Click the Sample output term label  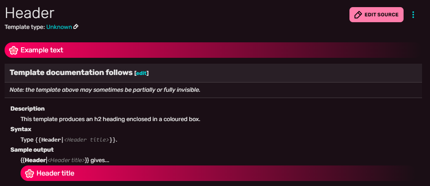pos(32,150)
